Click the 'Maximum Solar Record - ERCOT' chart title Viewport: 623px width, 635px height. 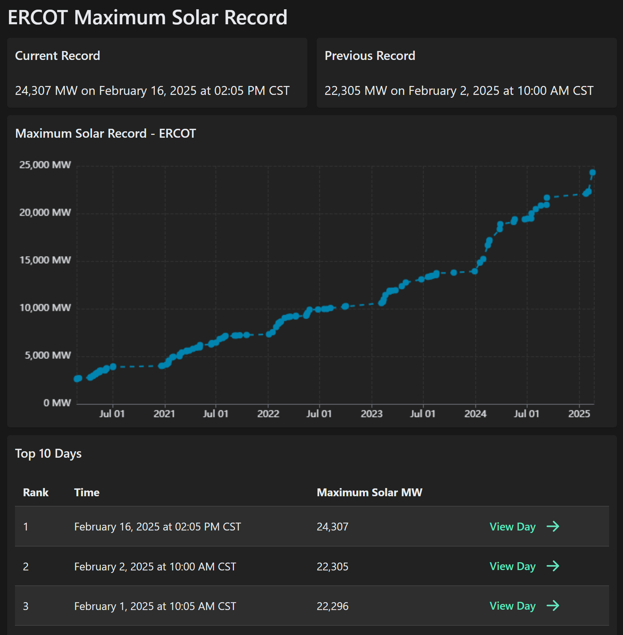tap(106, 133)
